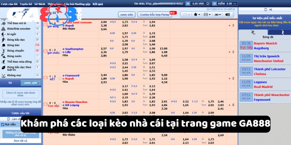Open Thị trấn Ipswich vs Manchester United event

point(265,59)
